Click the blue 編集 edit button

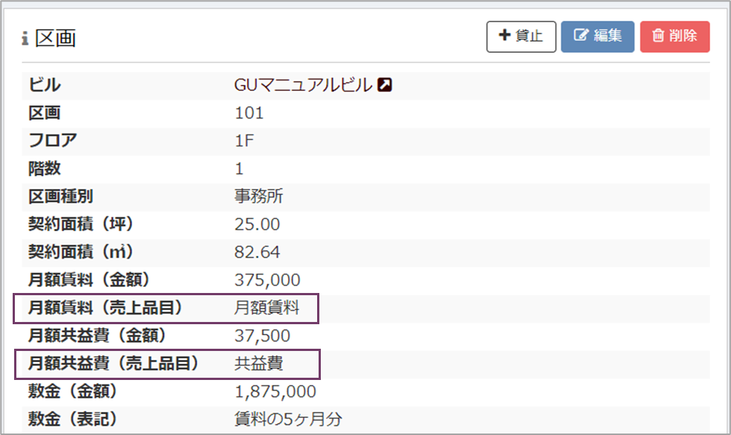click(597, 36)
